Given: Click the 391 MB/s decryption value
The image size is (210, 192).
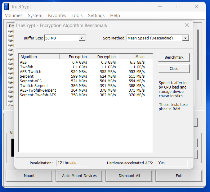Looking at the screenshot, I should (108, 86).
